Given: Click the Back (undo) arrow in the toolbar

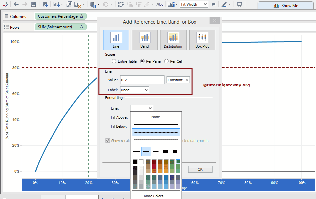Looking at the screenshot, I should point(16,5).
